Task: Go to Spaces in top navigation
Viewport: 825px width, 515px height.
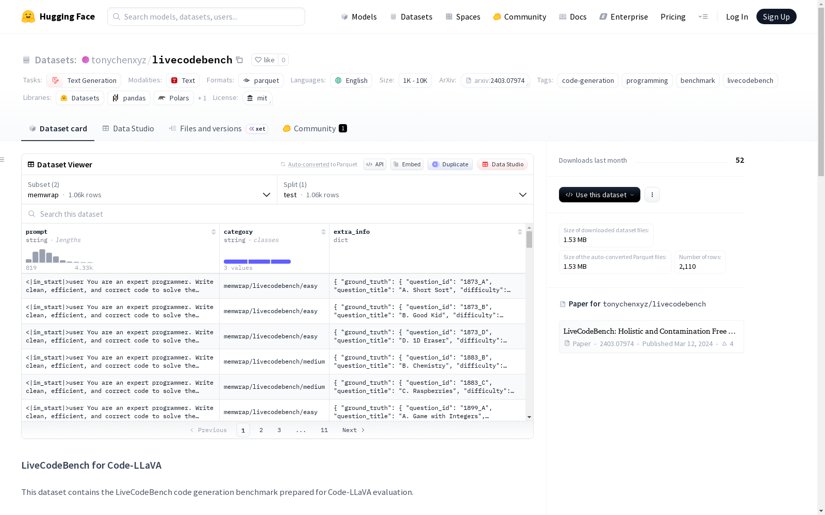Action: pyautogui.click(x=463, y=16)
